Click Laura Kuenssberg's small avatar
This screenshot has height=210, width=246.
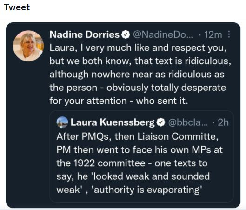[62, 122]
